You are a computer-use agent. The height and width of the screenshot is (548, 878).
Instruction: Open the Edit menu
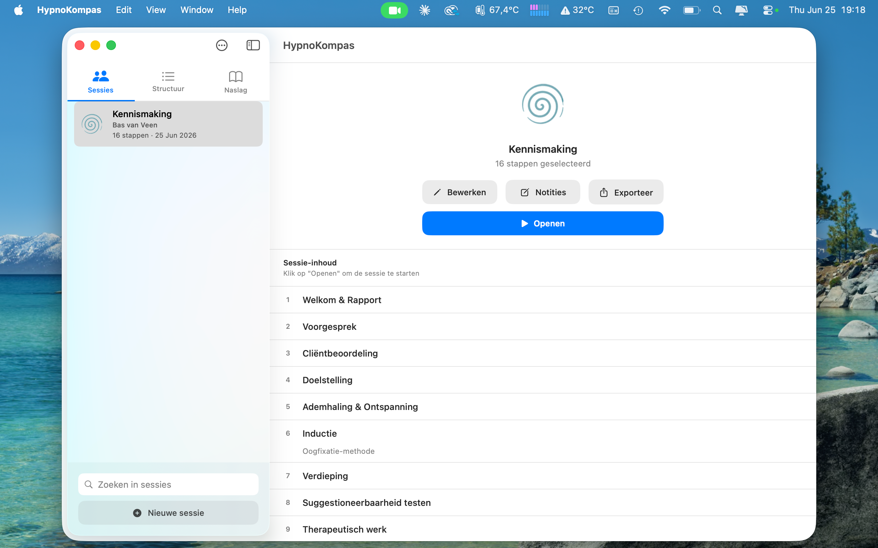(124, 10)
